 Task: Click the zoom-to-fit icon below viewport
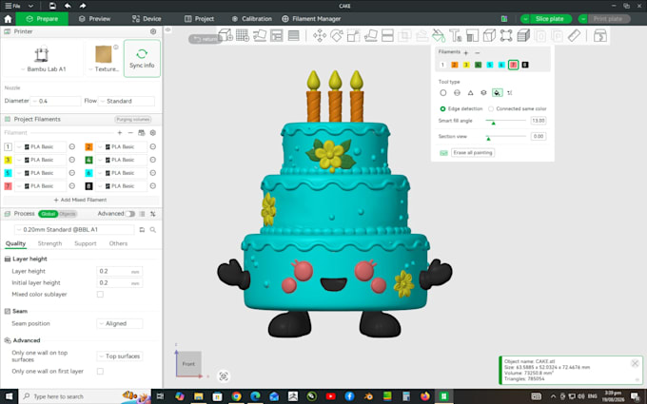[x=224, y=376]
